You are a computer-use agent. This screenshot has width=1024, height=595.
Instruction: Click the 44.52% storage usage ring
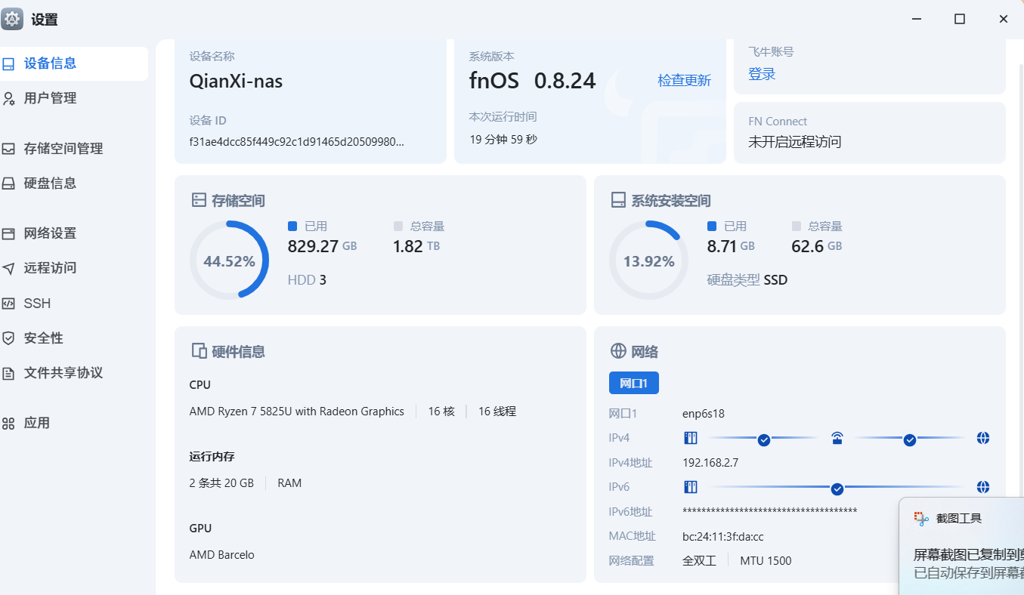click(229, 260)
